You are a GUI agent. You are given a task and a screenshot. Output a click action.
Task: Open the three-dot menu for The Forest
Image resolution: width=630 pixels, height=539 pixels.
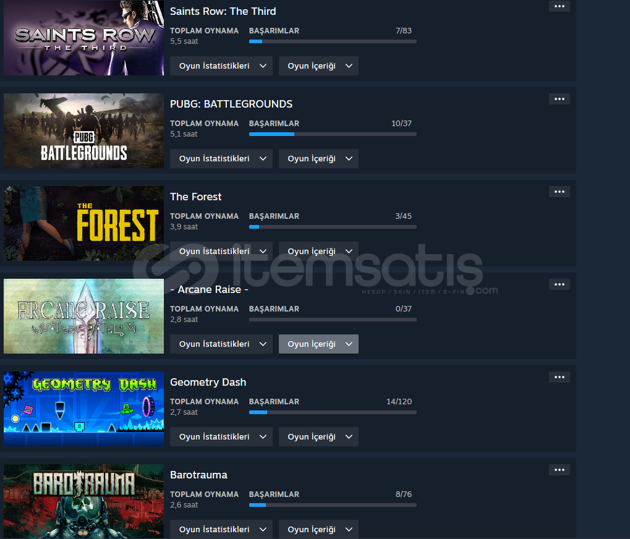tap(560, 192)
